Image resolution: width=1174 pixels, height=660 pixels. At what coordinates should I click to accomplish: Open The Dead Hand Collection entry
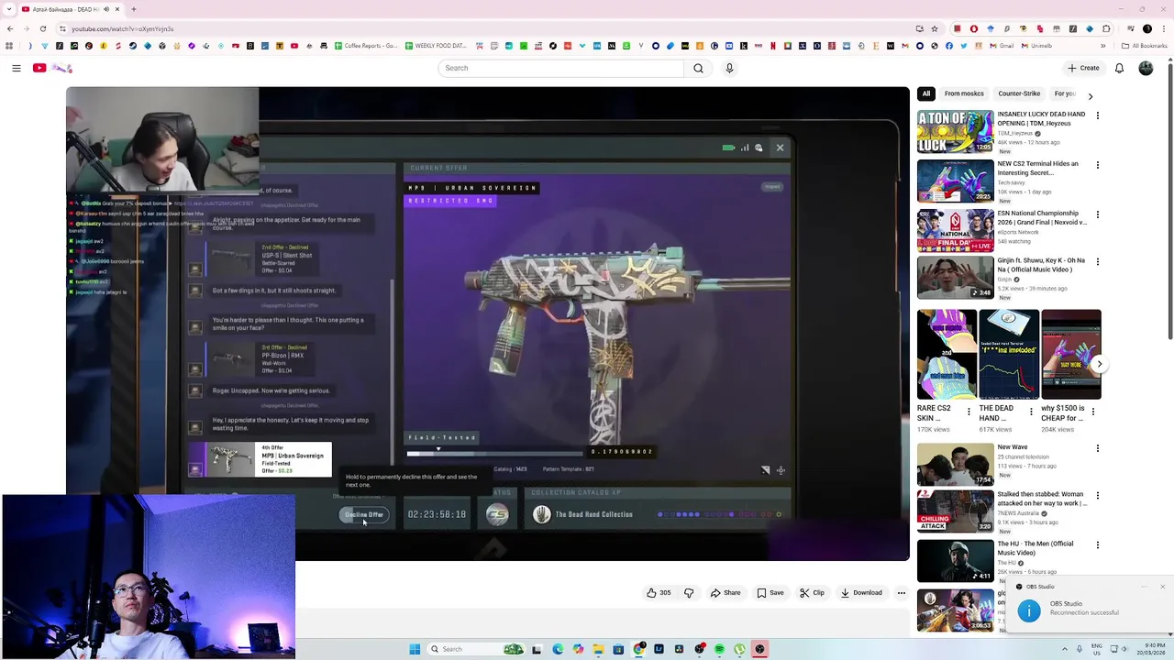[584, 514]
